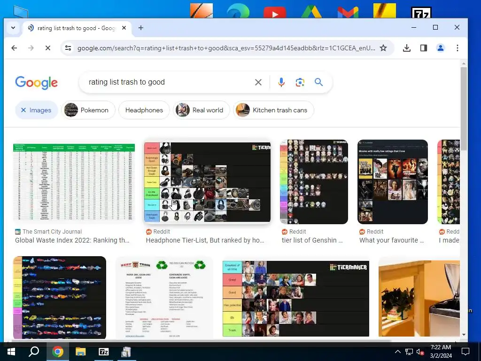
Task: Open the Chrome downloads icon
Action: (x=406, y=48)
